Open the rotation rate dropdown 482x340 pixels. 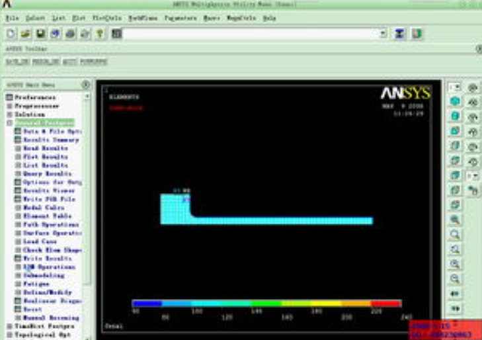point(473,176)
